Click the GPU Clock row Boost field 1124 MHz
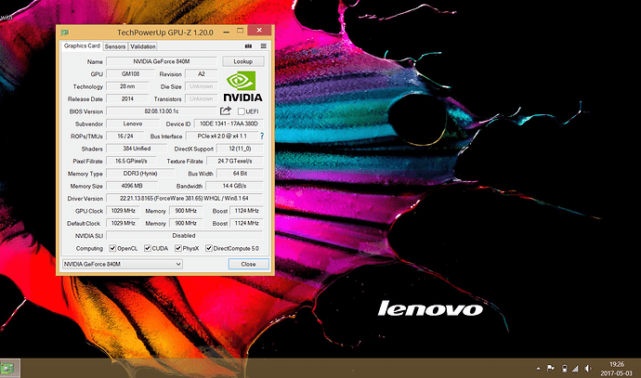The image size is (641, 378). click(x=246, y=211)
